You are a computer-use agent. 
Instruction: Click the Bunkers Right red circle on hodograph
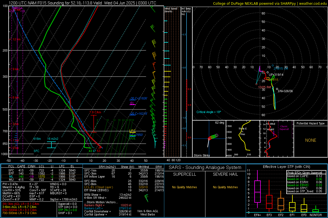coord(257,84)
